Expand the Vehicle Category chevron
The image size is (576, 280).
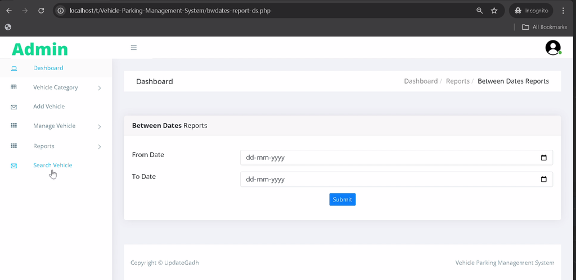pyautogui.click(x=100, y=88)
